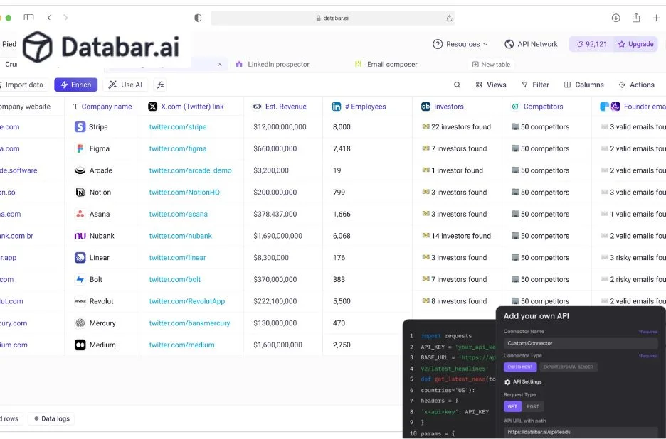Open the twitter.com/stripe link
Screen dimensions: 666x439
coord(178,127)
